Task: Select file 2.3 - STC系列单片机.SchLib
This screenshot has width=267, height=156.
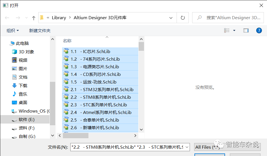Action: point(100,105)
